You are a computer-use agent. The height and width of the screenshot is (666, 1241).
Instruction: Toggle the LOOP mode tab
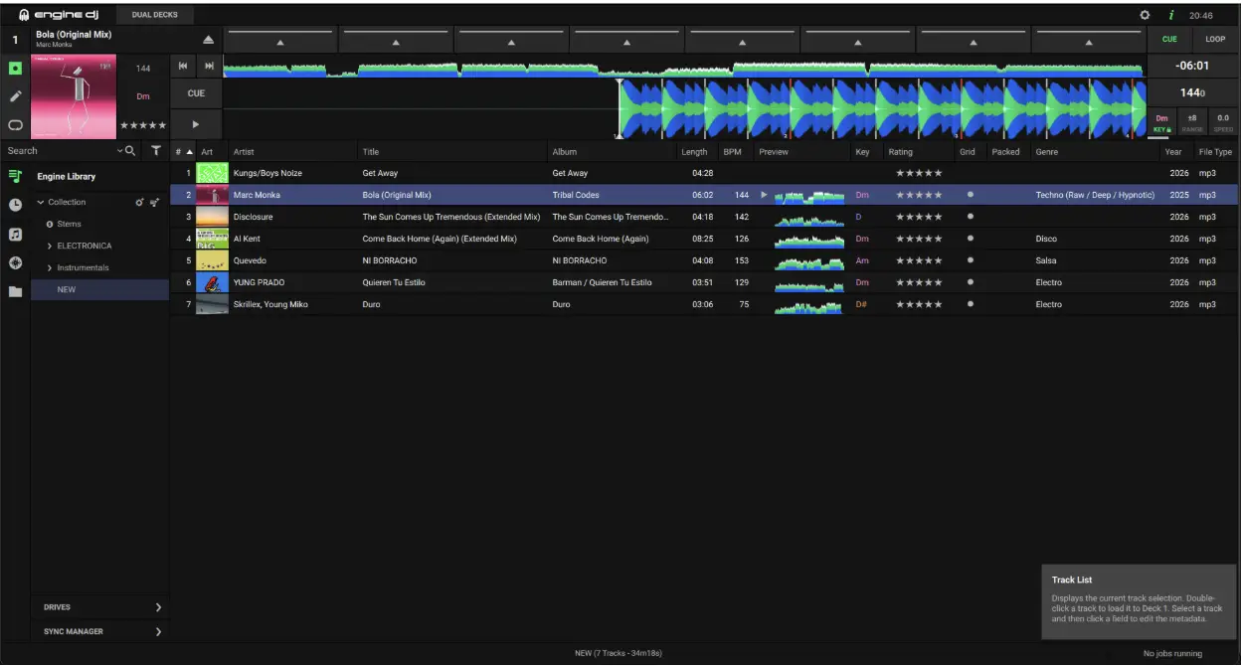tap(1215, 40)
